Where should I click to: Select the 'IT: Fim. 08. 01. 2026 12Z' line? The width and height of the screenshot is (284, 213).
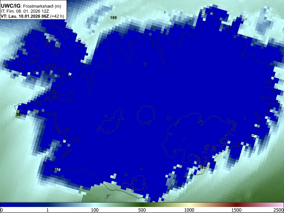click(x=25, y=11)
